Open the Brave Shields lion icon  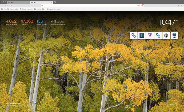pyautogui.click(x=139, y=5)
